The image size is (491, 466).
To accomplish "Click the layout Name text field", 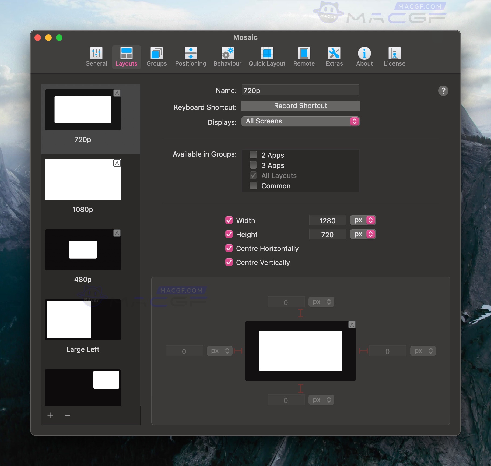I will coord(300,90).
